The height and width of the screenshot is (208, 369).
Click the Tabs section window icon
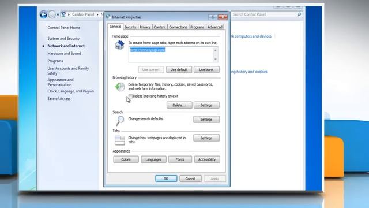(119, 140)
